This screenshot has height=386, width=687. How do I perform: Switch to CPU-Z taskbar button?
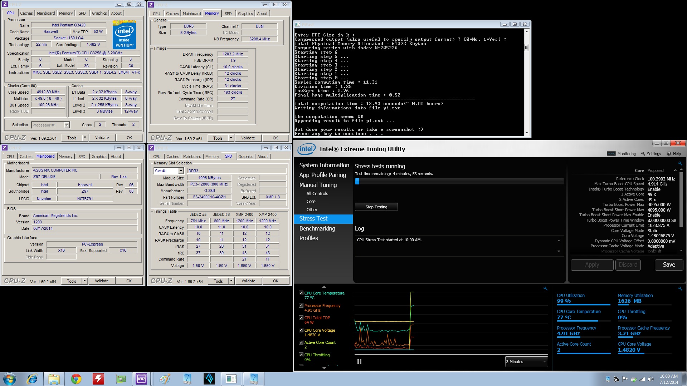coord(141,379)
